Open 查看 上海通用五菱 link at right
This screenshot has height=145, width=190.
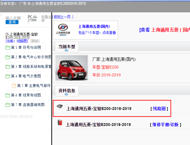pos(165,30)
